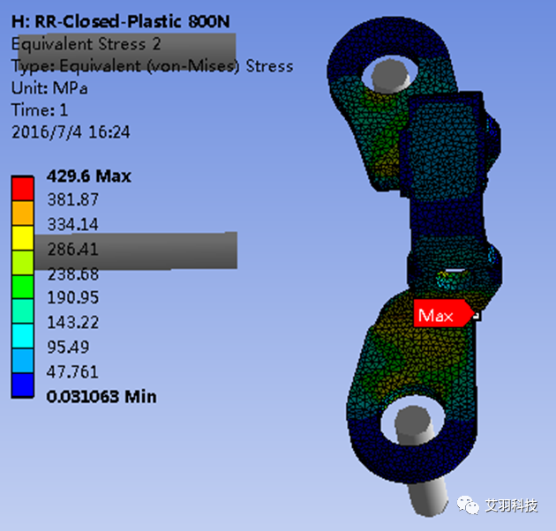This screenshot has height=531, width=556.
Task: Click the 2016/7/4 16:24 timestamp
Action: pyautogui.click(x=71, y=132)
